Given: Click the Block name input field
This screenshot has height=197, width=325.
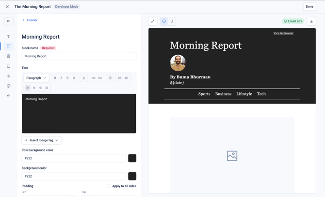Looking at the screenshot, I should click(79, 56).
